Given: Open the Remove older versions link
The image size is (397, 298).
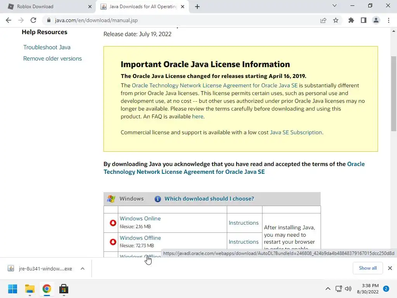Looking at the screenshot, I should 52,59.
